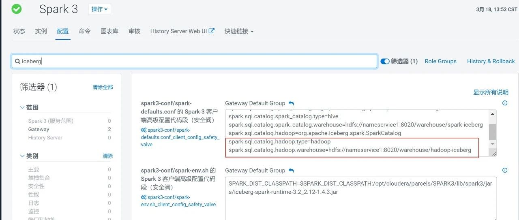Open History Server Web UI link
519x220 pixels.
pyautogui.click(x=182, y=31)
